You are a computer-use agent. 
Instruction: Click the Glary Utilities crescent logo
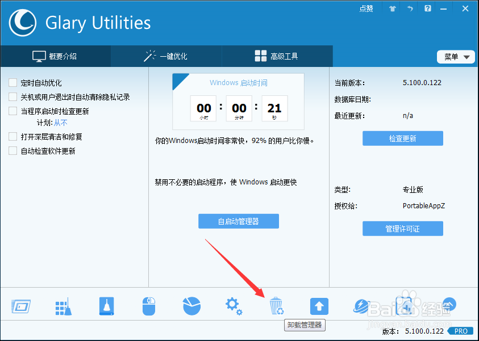pos(22,23)
